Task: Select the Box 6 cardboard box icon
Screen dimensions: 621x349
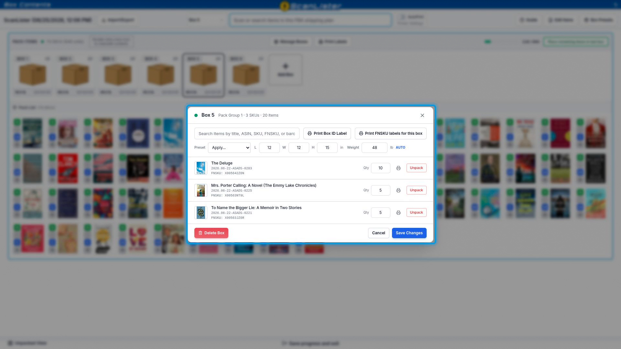Action: pos(246,75)
